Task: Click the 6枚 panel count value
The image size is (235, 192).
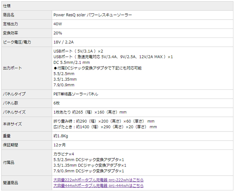Action: tap(56, 103)
